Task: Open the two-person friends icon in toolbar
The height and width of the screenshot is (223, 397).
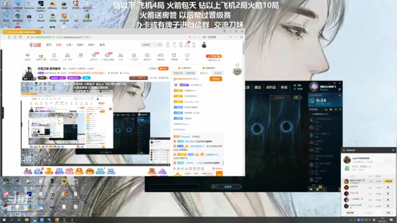Action: 121,56
